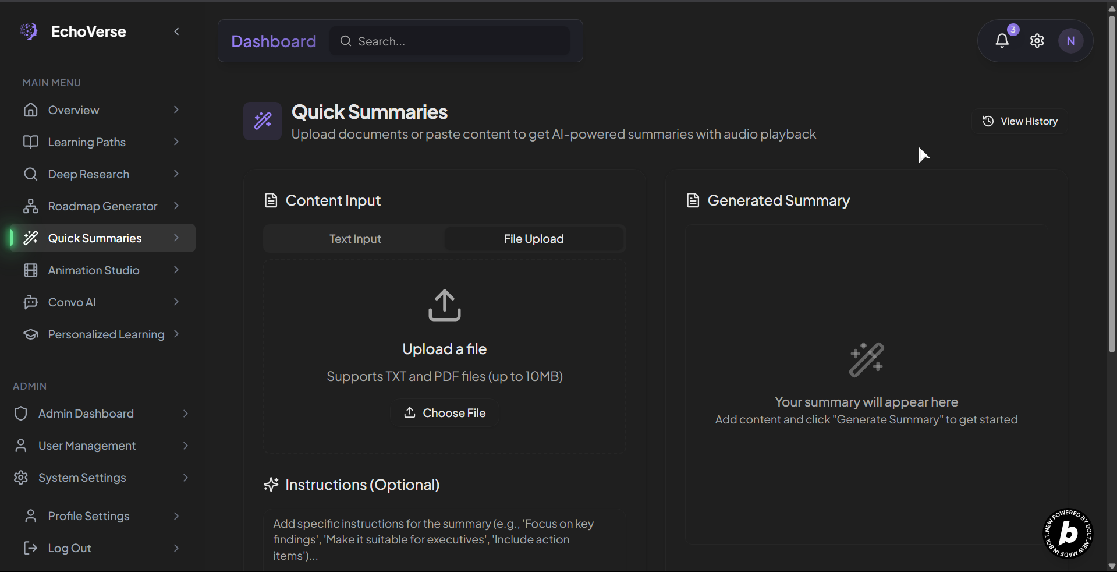1117x572 pixels.
Task: Open settings via the gear icon
Action: (x=1037, y=41)
